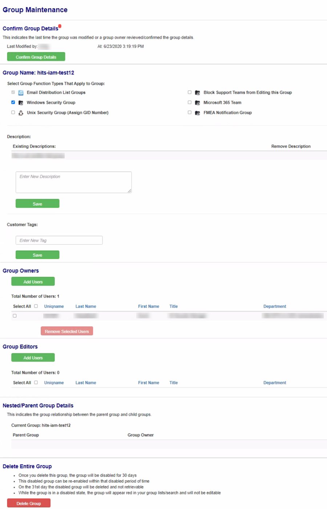Click Add Users under Group Owners
The image size is (327, 509).
click(33, 282)
